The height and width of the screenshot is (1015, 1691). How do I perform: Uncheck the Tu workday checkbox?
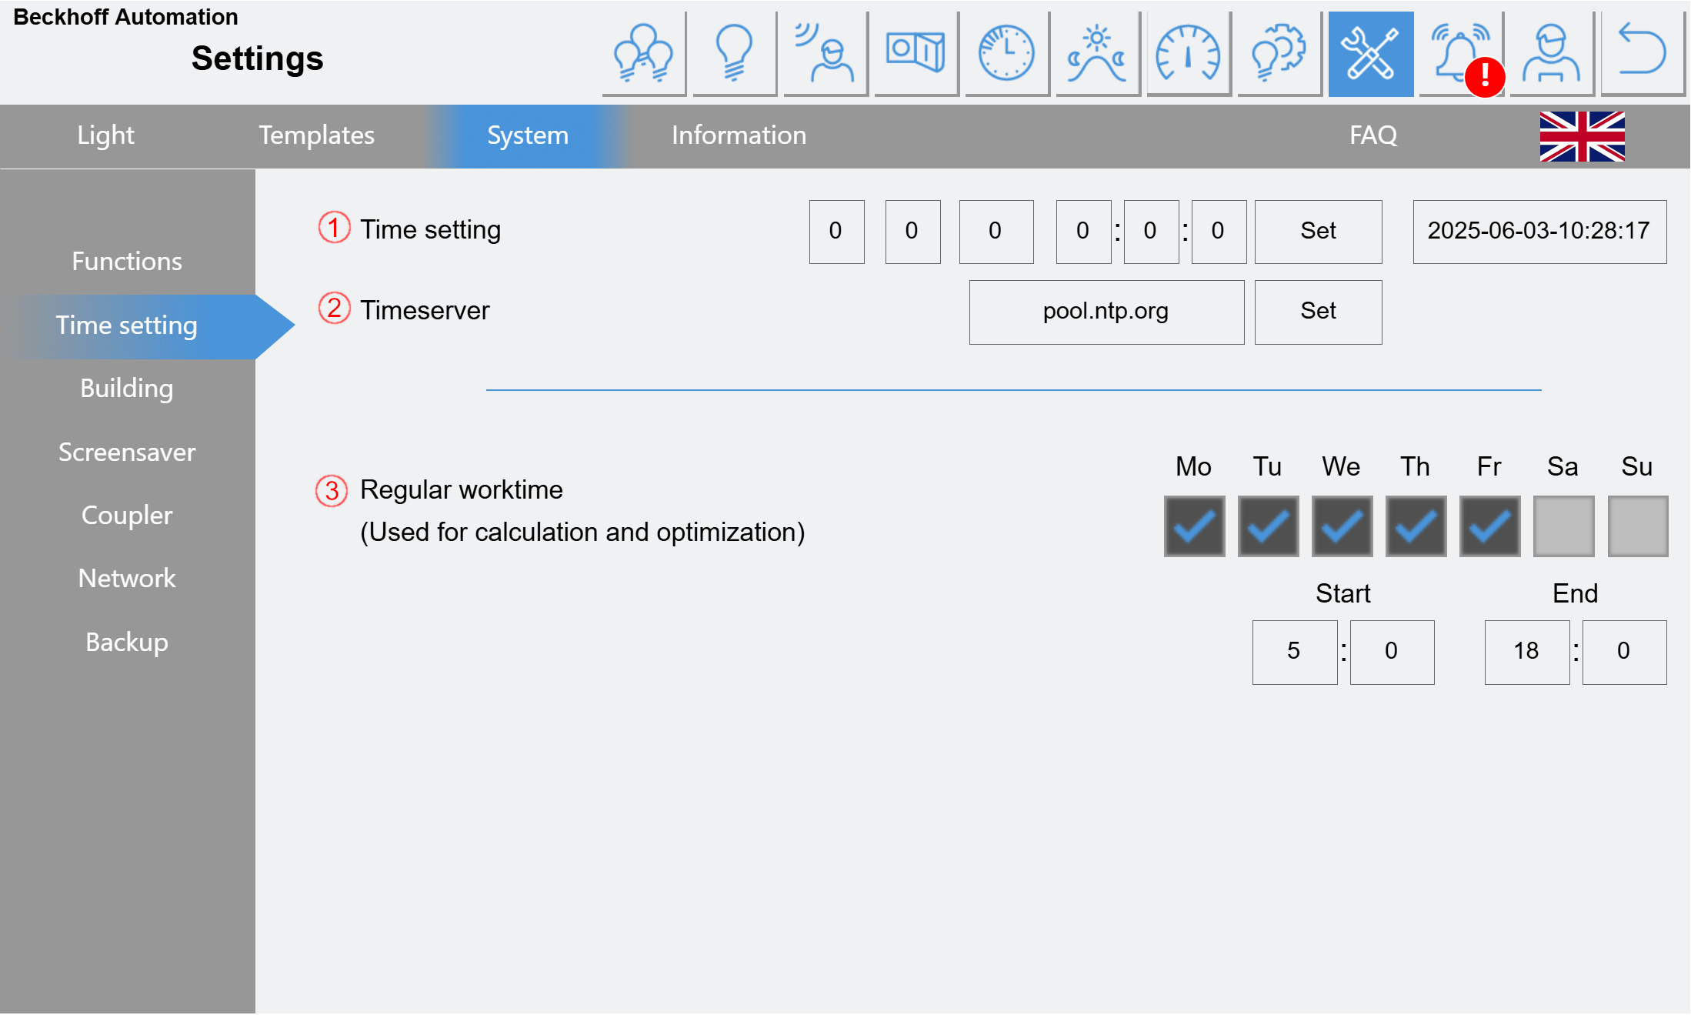click(x=1268, y=526)
